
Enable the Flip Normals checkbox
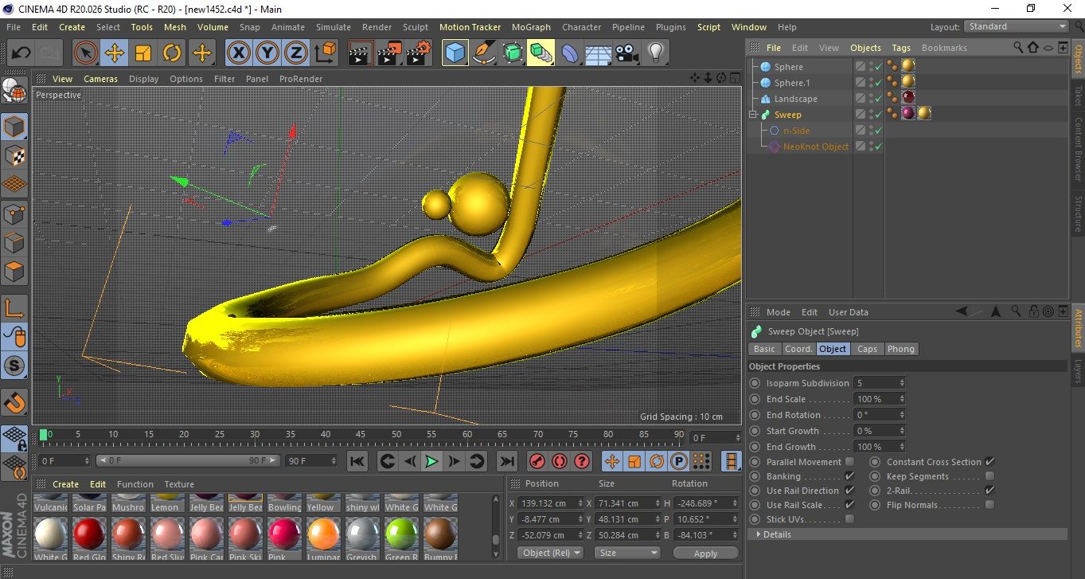pos(989,505)
